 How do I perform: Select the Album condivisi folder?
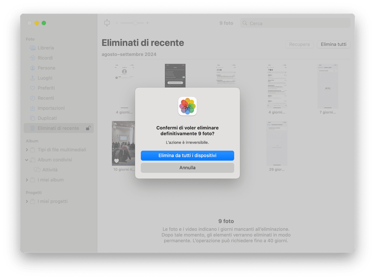click(x=51, y=160)
